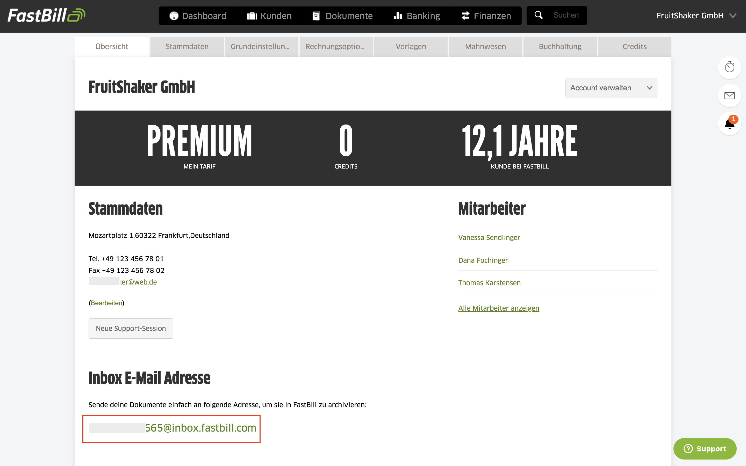746x466 pixels.
Task: Click the Bearbeiten link
Action: click(106, 303)
